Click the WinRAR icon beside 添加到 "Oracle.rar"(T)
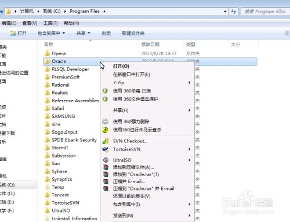This screenshot has width=290, height=222. tap(106, 174)
